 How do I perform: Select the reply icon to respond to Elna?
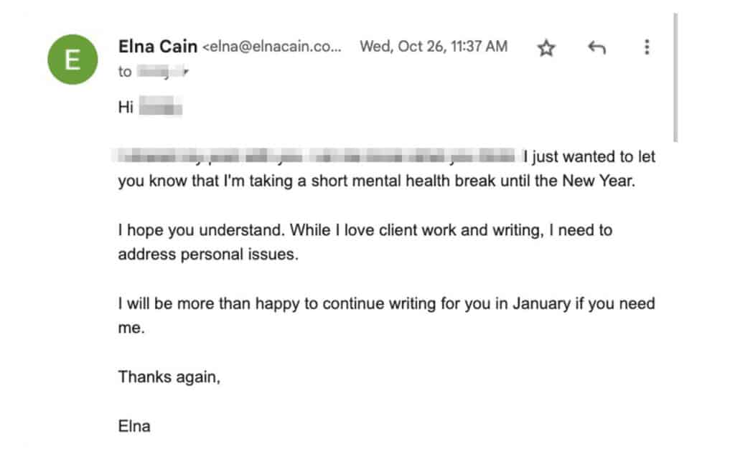pos(596,47)
